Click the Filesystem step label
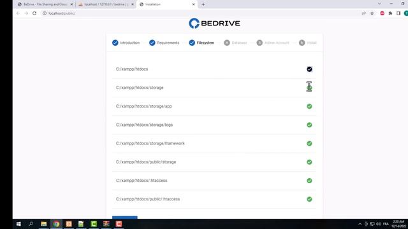408x229 pixels. click(205, 43)
